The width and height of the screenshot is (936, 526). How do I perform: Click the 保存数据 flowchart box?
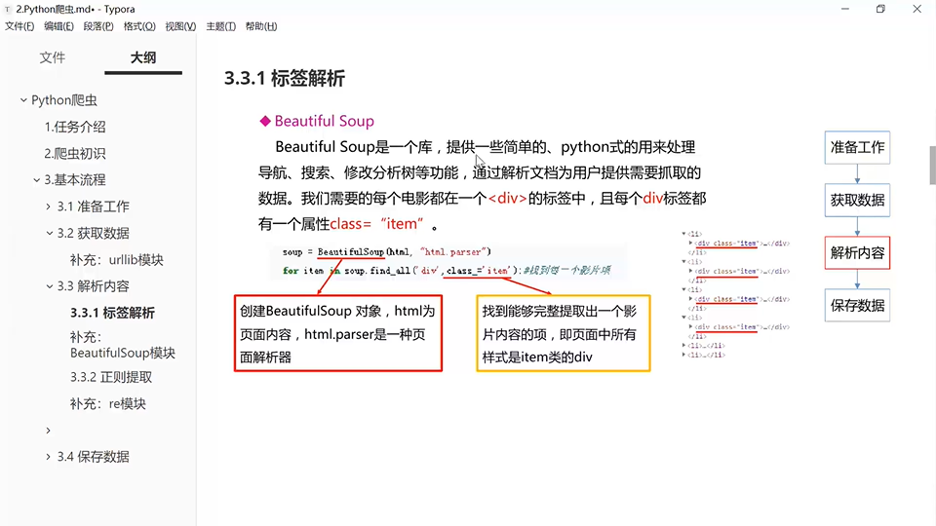click(x=857, y=305)
